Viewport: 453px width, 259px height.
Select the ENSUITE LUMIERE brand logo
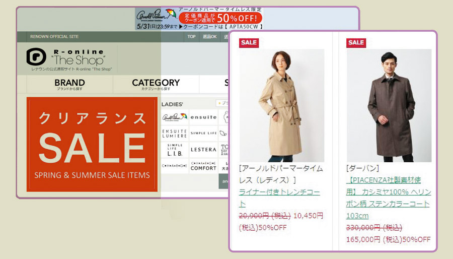click(175, 133)
